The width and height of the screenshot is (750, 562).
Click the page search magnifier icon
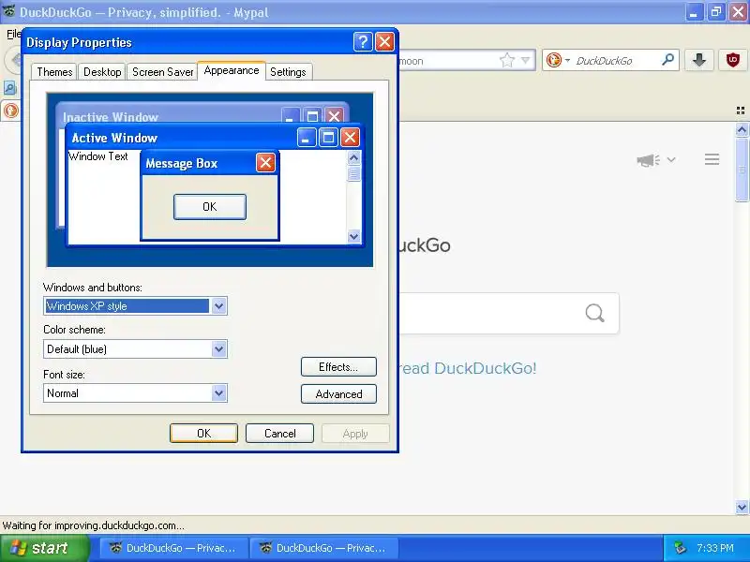tap(594, 313)
